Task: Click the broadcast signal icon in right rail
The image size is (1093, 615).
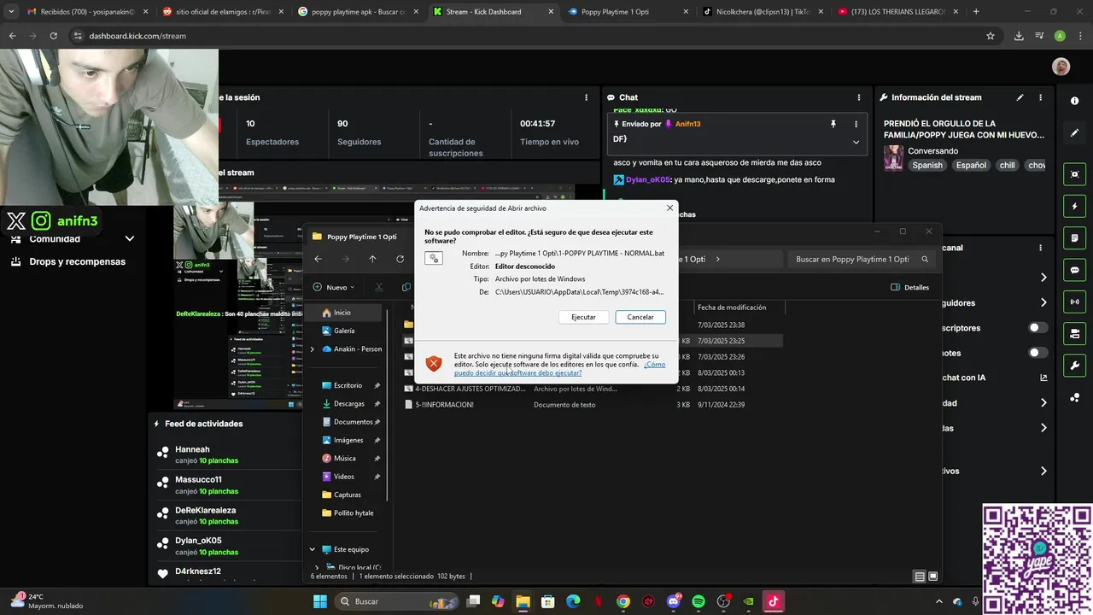Action: [x=1074, y=302]
